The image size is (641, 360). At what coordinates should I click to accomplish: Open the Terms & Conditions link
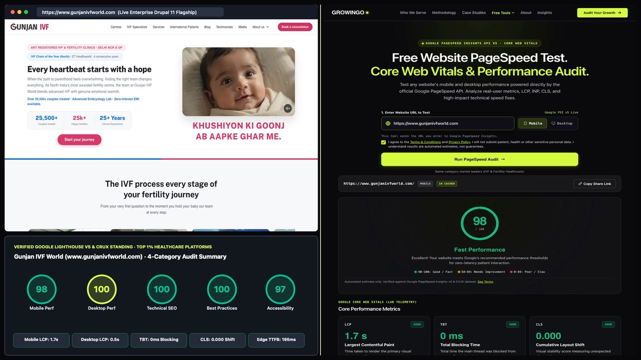[425, 142]
